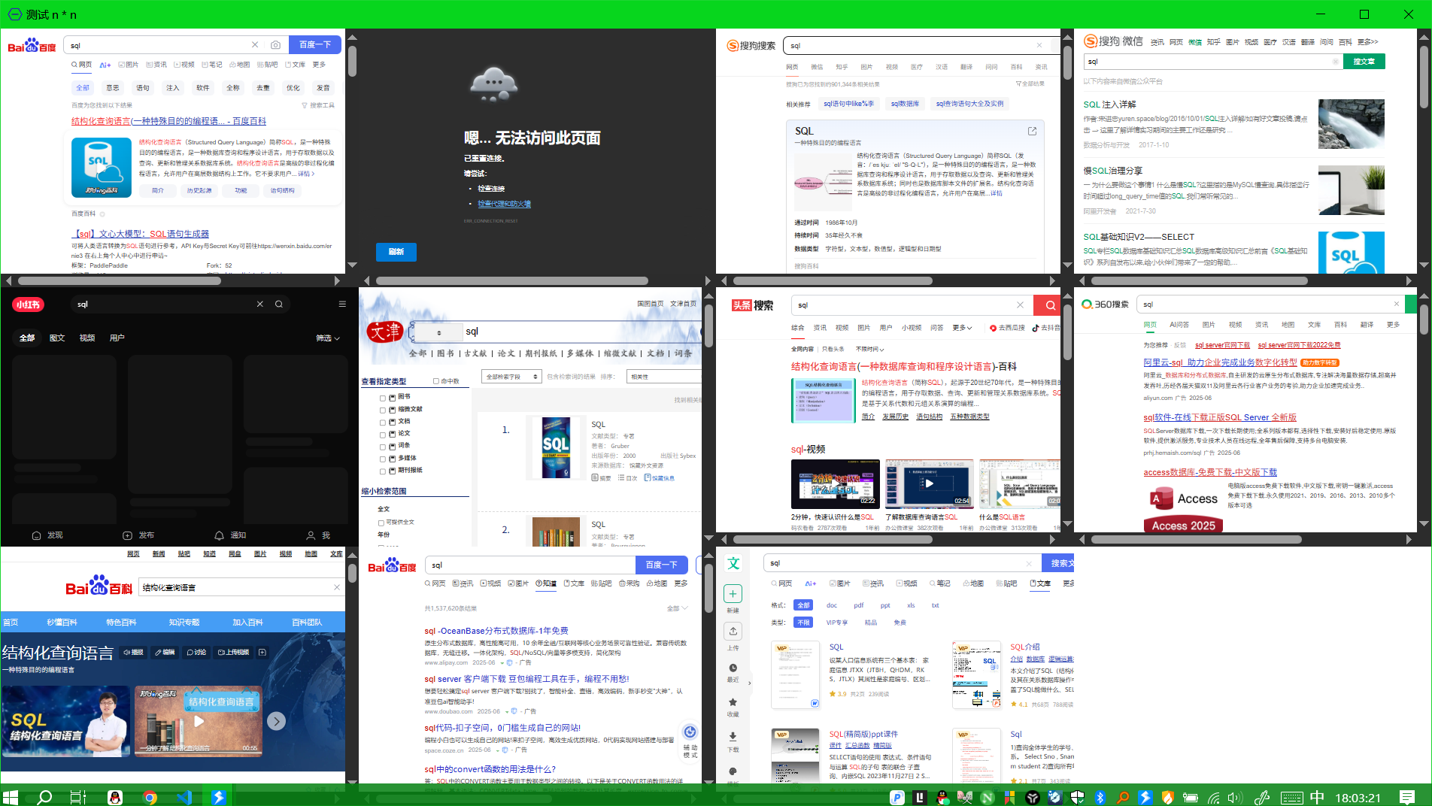This screenshot has height=806, width=1432.
Task: Select Wenku format filter pdf
Action: pos(859,605)
